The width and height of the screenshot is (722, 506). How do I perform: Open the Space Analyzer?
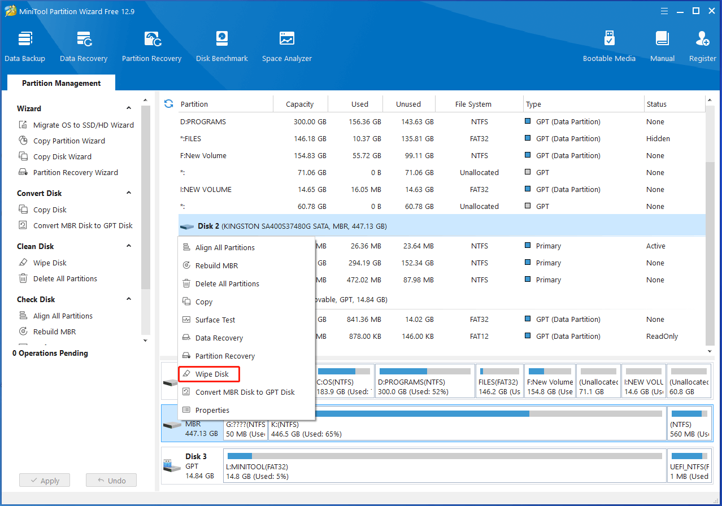286,45
